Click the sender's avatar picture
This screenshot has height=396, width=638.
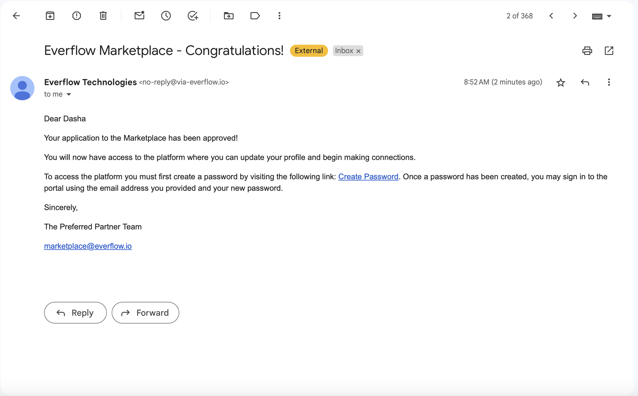point(22,88)
